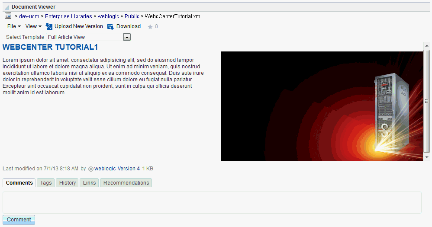Collapse the Document Viewer panel triangle

pos(7,7)
